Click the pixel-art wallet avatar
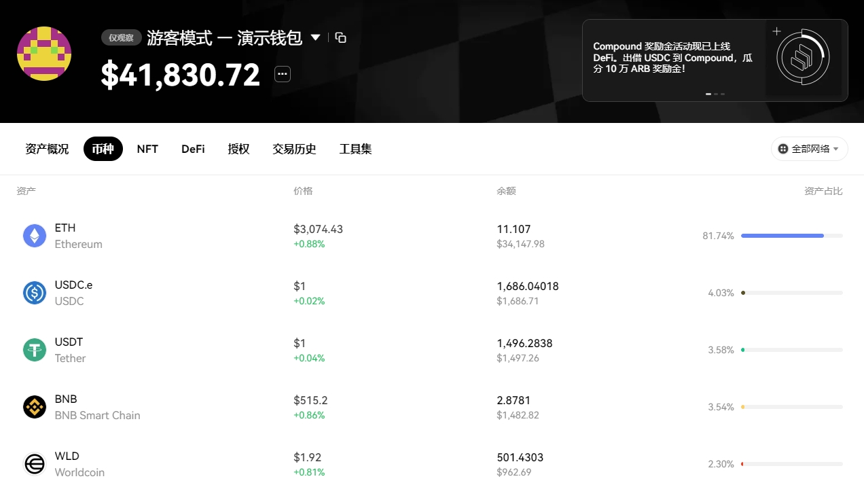Image resolution: width=864 pixels, height=500 pixels. click(x=44, y=54)
